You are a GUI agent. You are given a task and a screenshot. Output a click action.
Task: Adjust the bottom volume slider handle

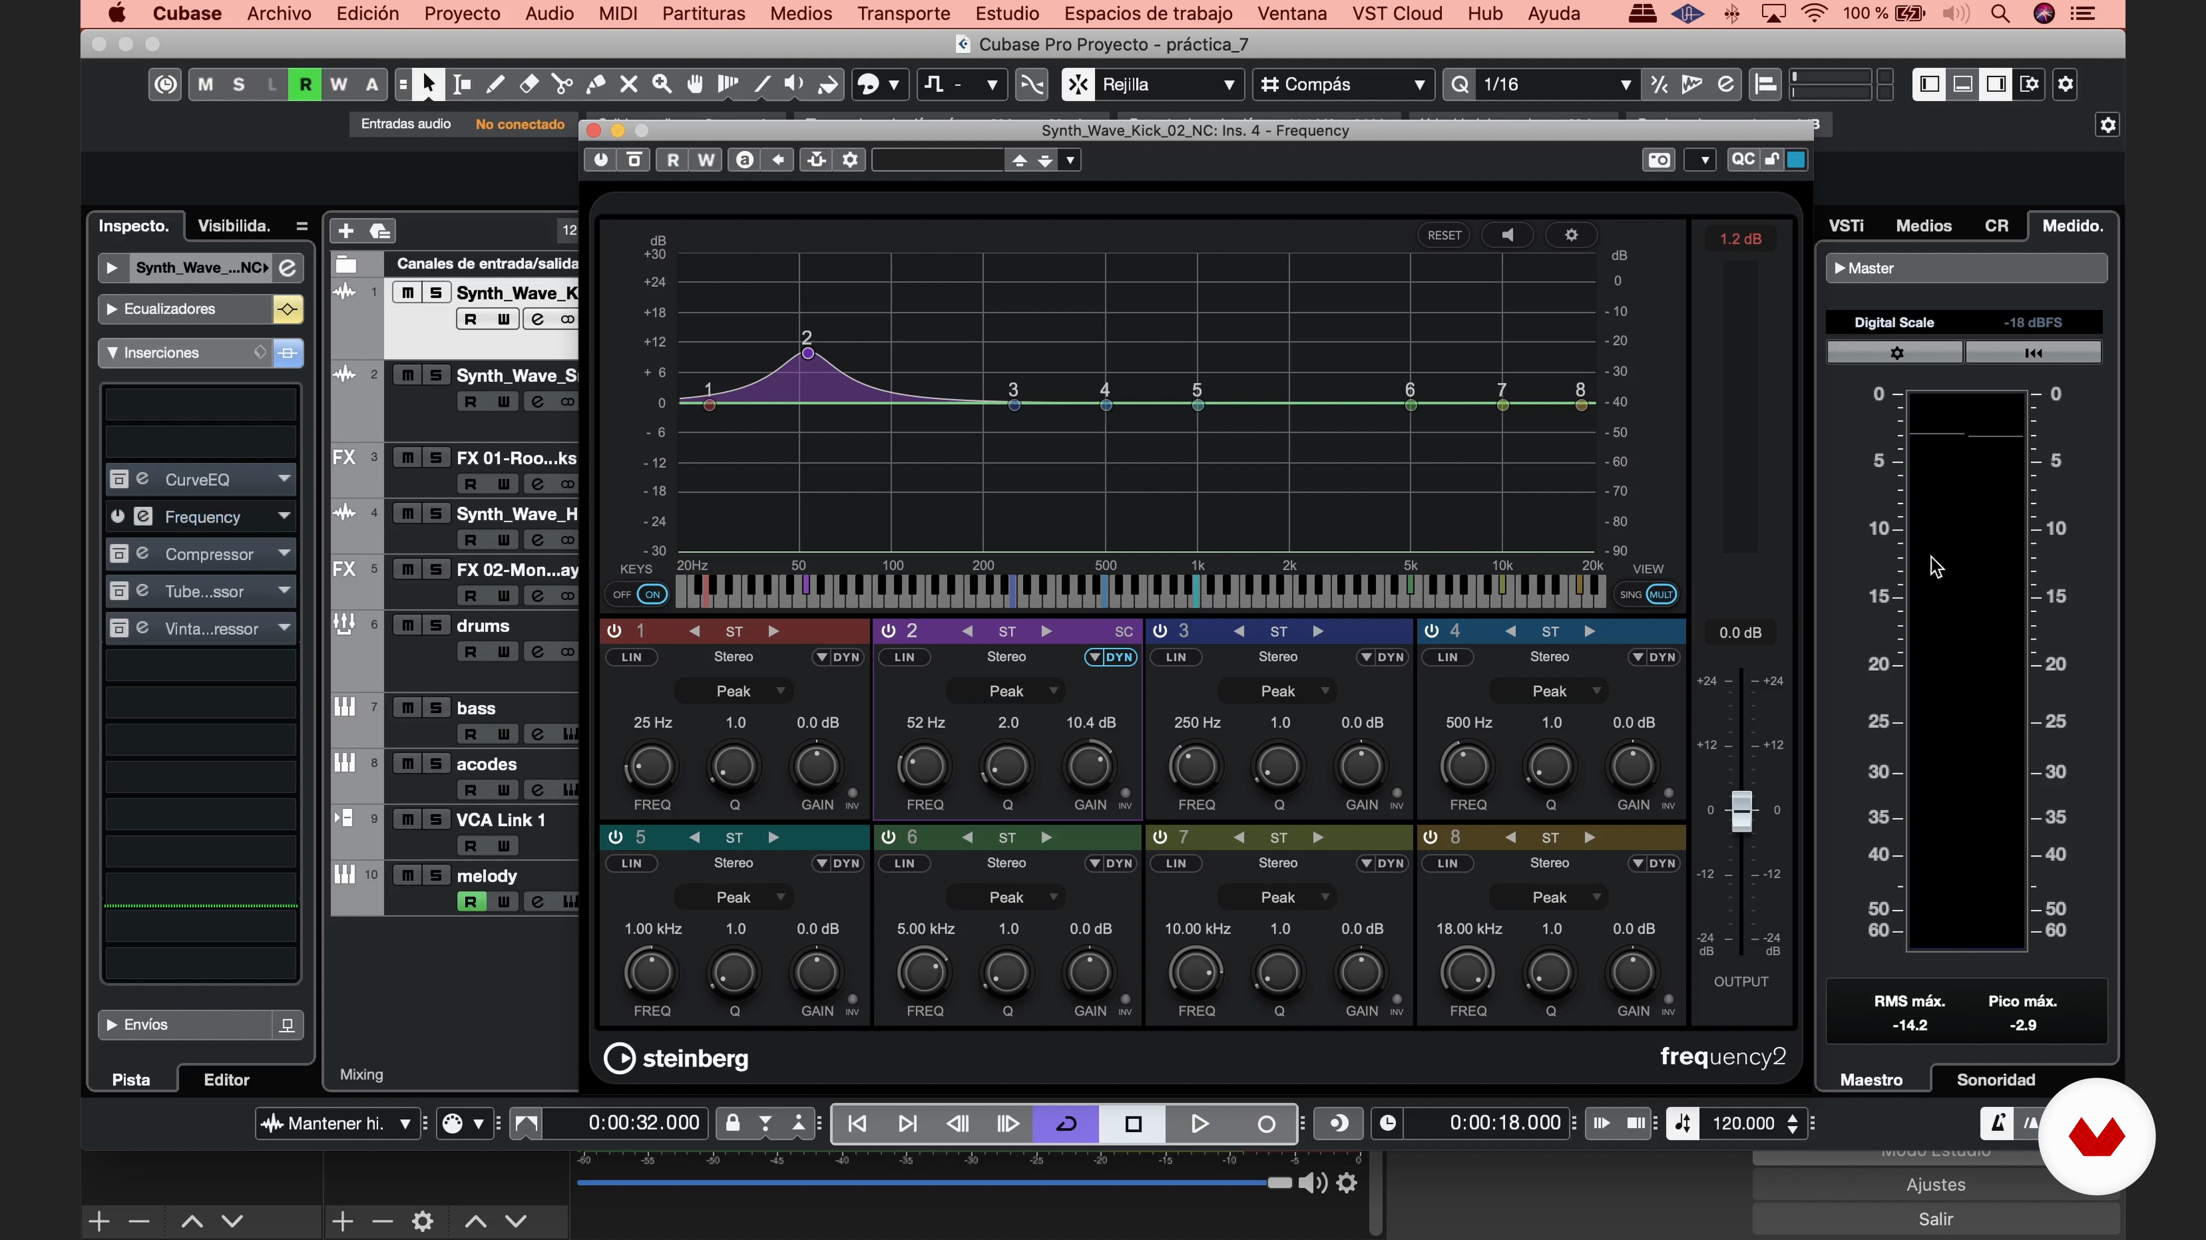1279,1183
